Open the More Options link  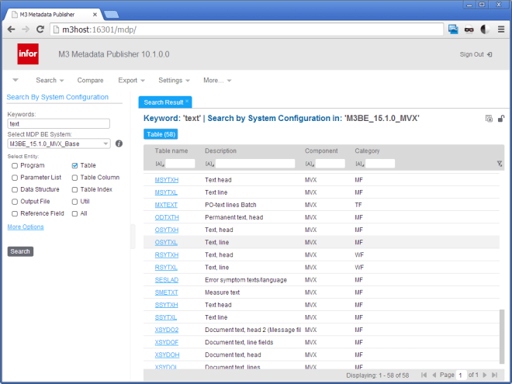coord(26,227)
